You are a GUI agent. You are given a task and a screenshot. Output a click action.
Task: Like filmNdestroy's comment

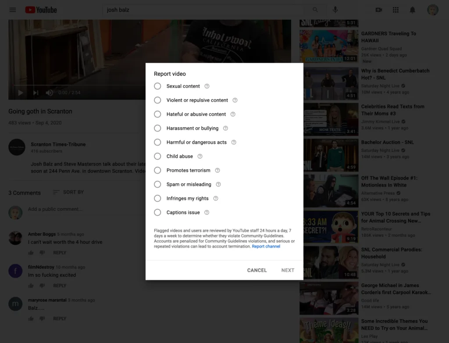point(31,286)
